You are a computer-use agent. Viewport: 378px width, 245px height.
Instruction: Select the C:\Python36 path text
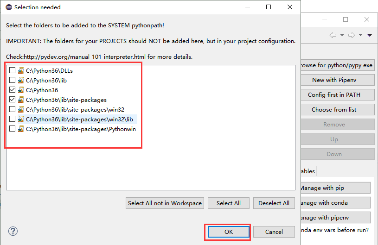click(x=42, y=90)
